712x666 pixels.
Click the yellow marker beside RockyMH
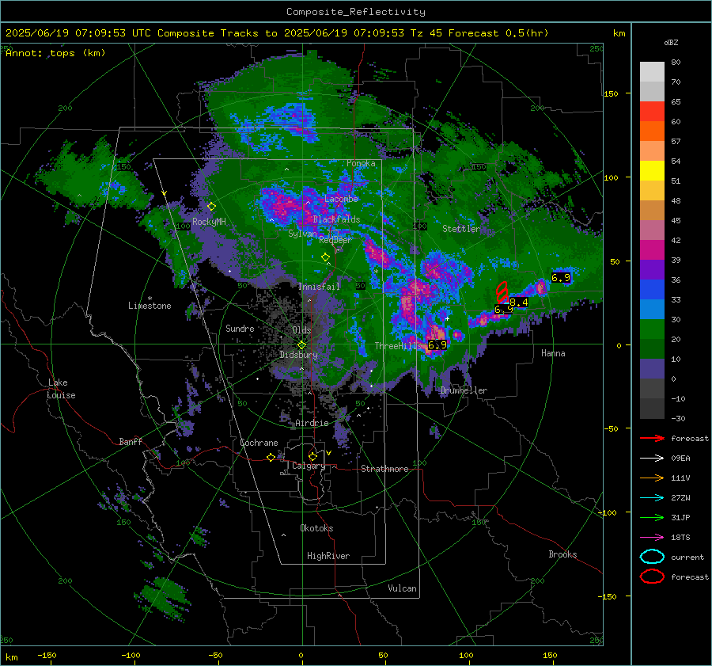(x=211, y=207)
